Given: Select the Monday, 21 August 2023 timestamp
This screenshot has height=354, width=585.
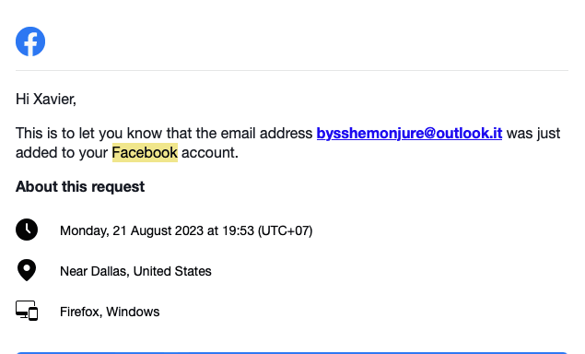Looking at the screenshot, I should coord(186,230).
